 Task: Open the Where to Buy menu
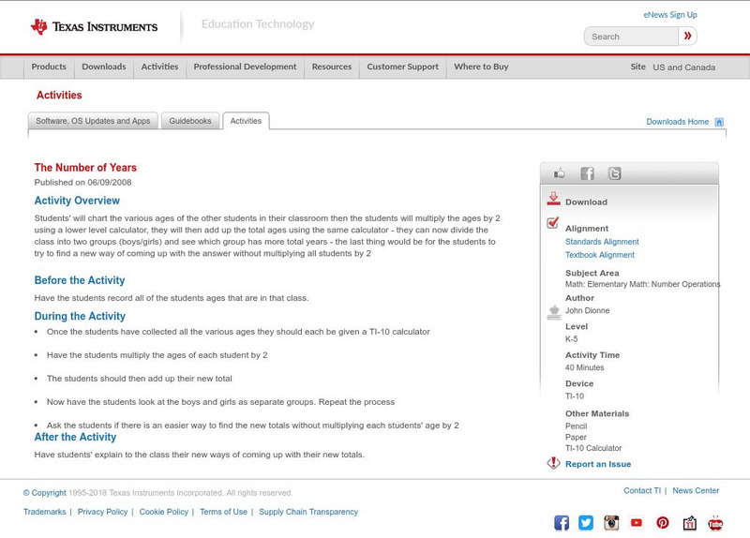click(x=481, y=67)
